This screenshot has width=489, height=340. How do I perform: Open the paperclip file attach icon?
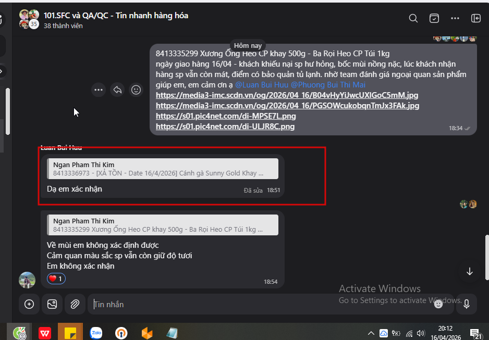tap(75, 304)
